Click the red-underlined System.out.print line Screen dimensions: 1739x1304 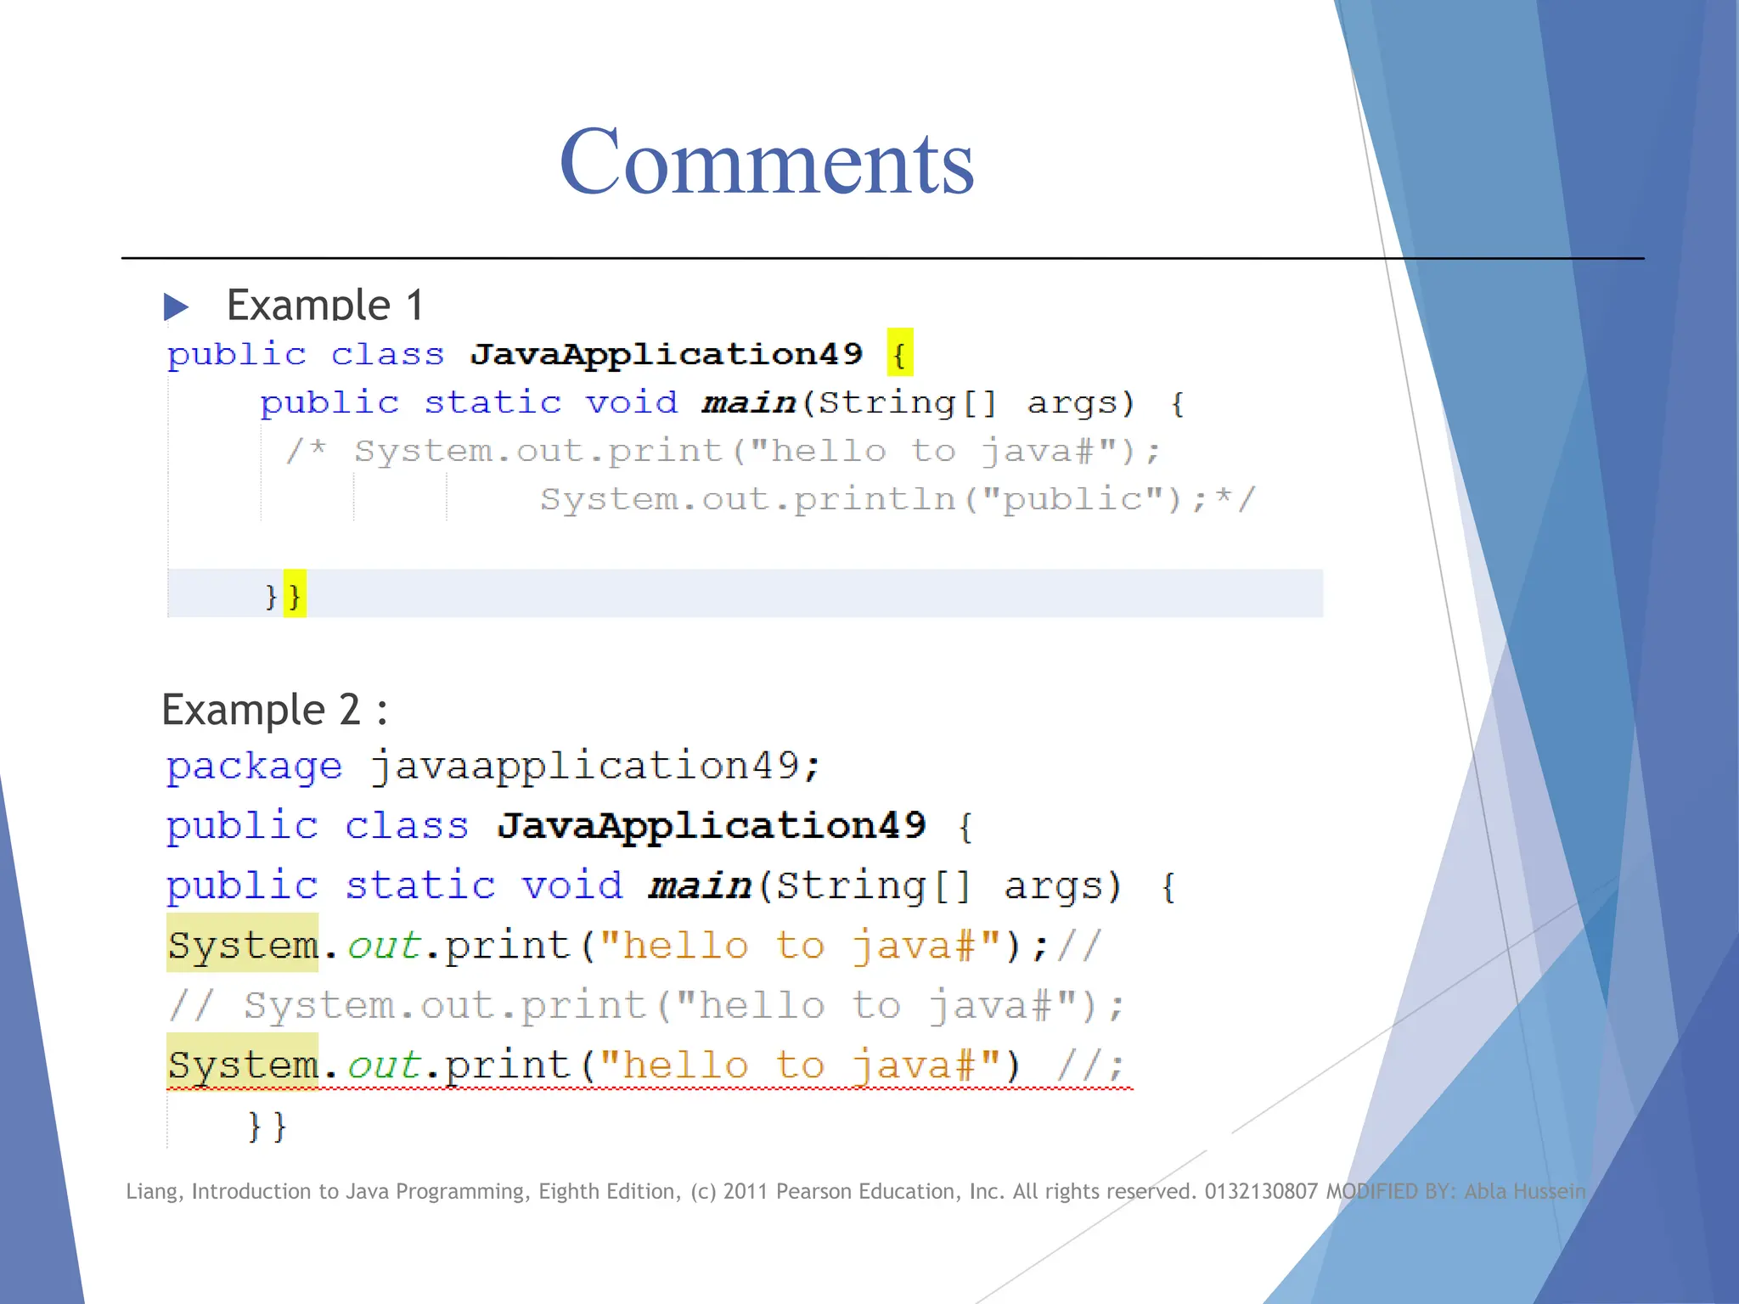650,1064
